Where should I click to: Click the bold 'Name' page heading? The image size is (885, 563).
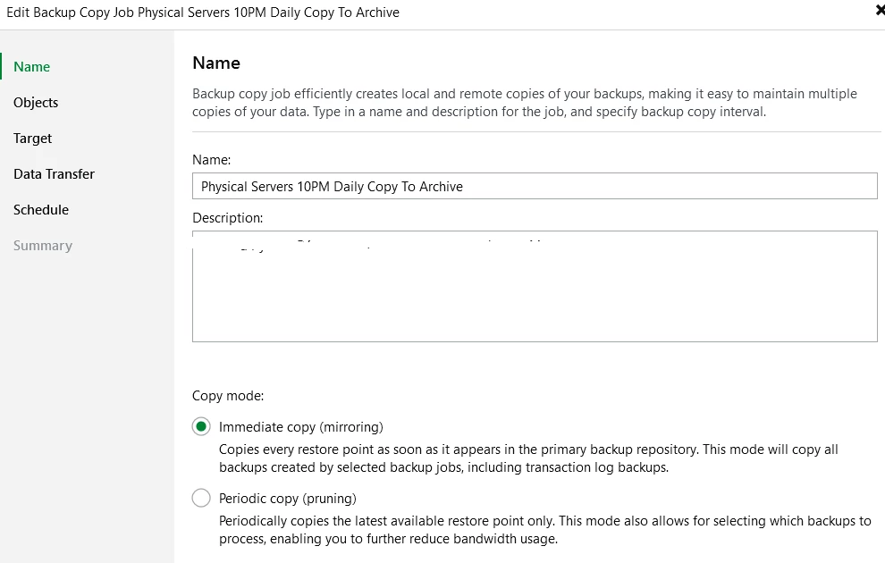pos(216,63)
